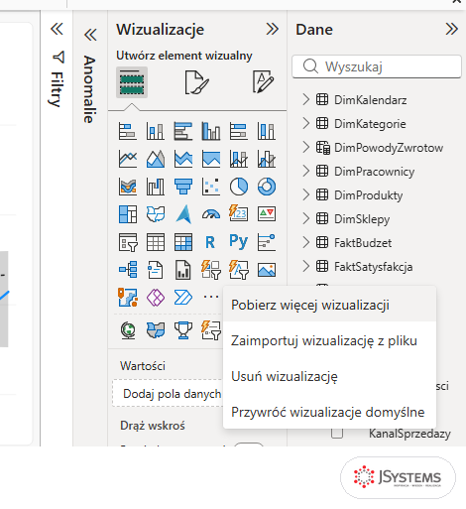Choose Usuń wizualizację
The width and height of the screenshot is (466, 509).
point(329,376)
